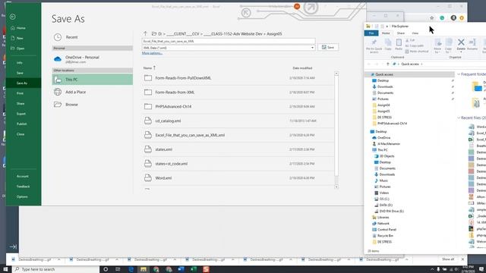Expand chevron after Quick access in address bar
Image resolution: width=486 pixels, height=273 pixels.
click(x=422, y=64)
